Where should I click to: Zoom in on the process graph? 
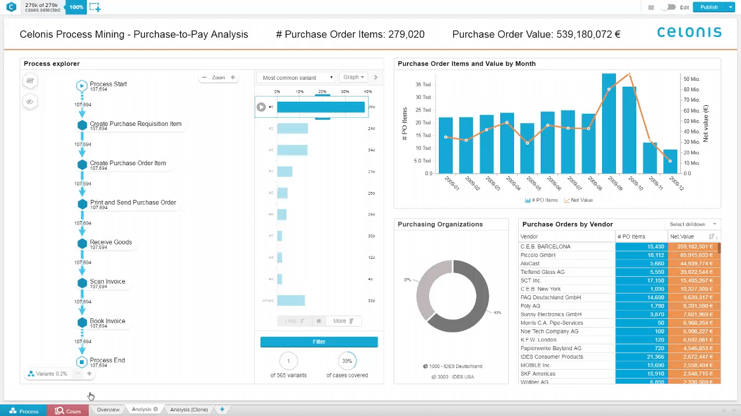pyautogui.click(x=233, y=77)
